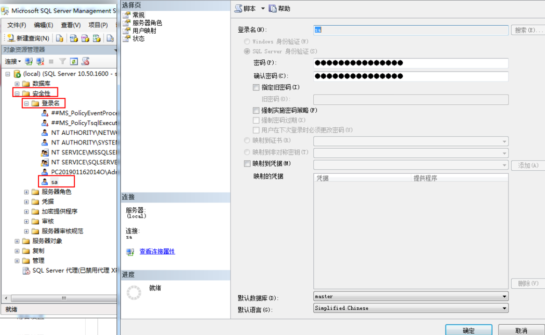
Task: Open the 脚本 dropdown arrow
Action: 263,8
